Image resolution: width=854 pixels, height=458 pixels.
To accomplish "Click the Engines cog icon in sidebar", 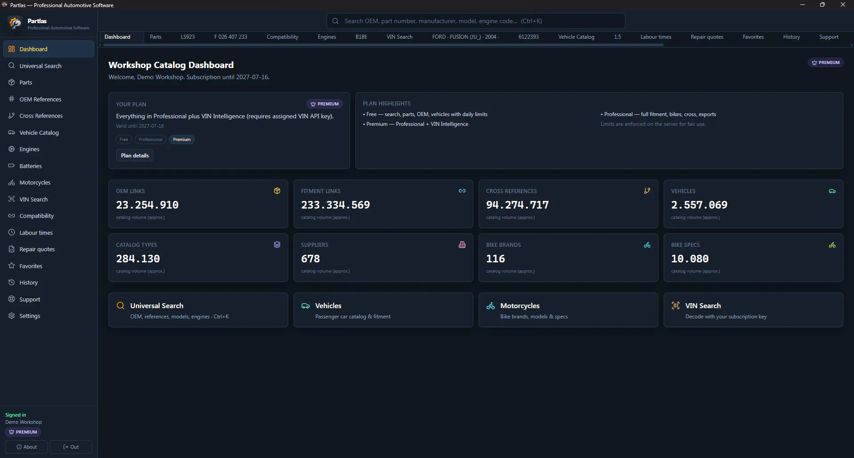I will (12, 149).
